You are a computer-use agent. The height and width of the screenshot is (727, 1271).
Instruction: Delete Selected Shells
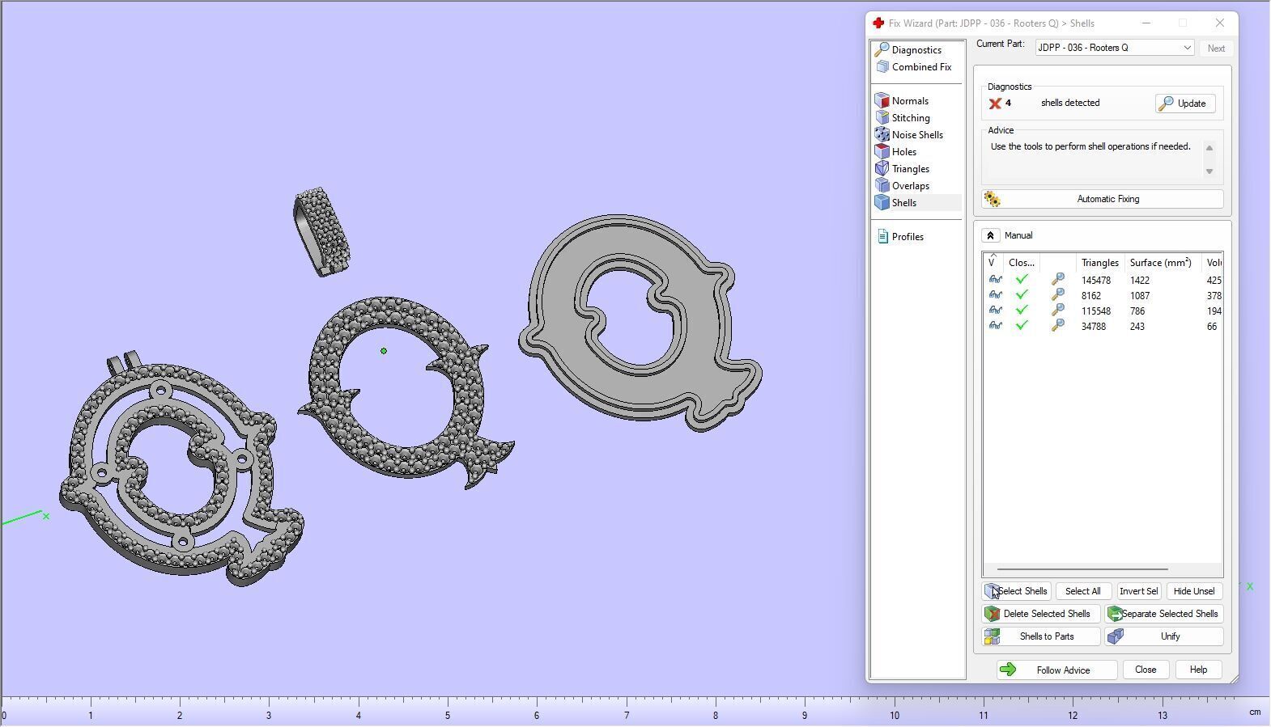[x=1041, y=614]
